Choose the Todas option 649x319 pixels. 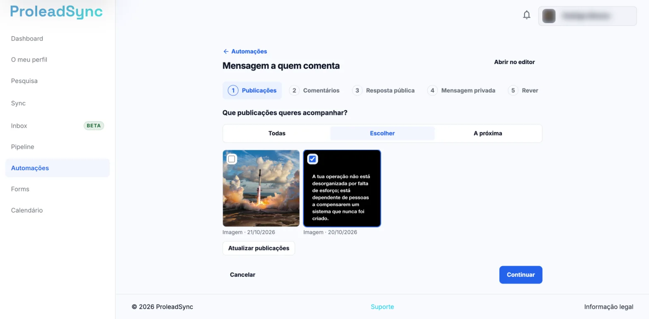(x=277, y=133)
